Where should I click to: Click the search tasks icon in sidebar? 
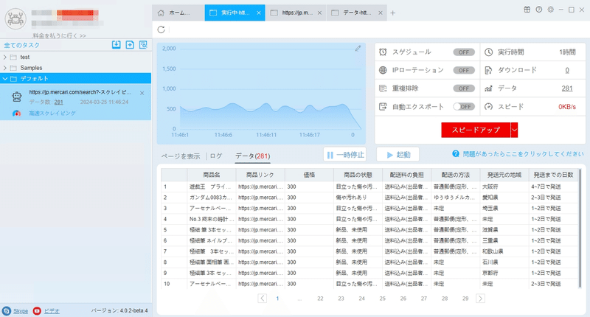(x=143, y=45)
